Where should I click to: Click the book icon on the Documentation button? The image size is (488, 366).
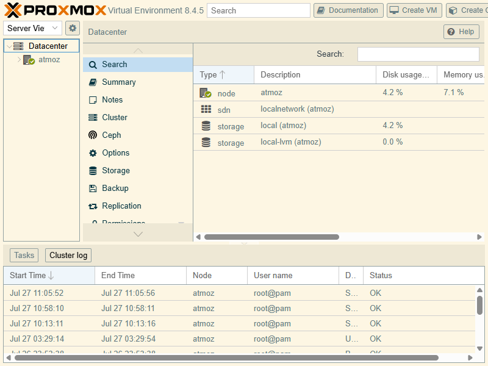321,10
